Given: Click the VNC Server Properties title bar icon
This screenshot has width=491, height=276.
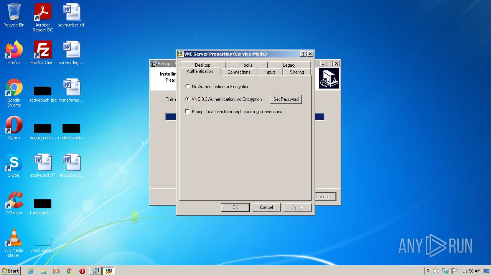Looking at the screenshot, I should tap(180, 54).
